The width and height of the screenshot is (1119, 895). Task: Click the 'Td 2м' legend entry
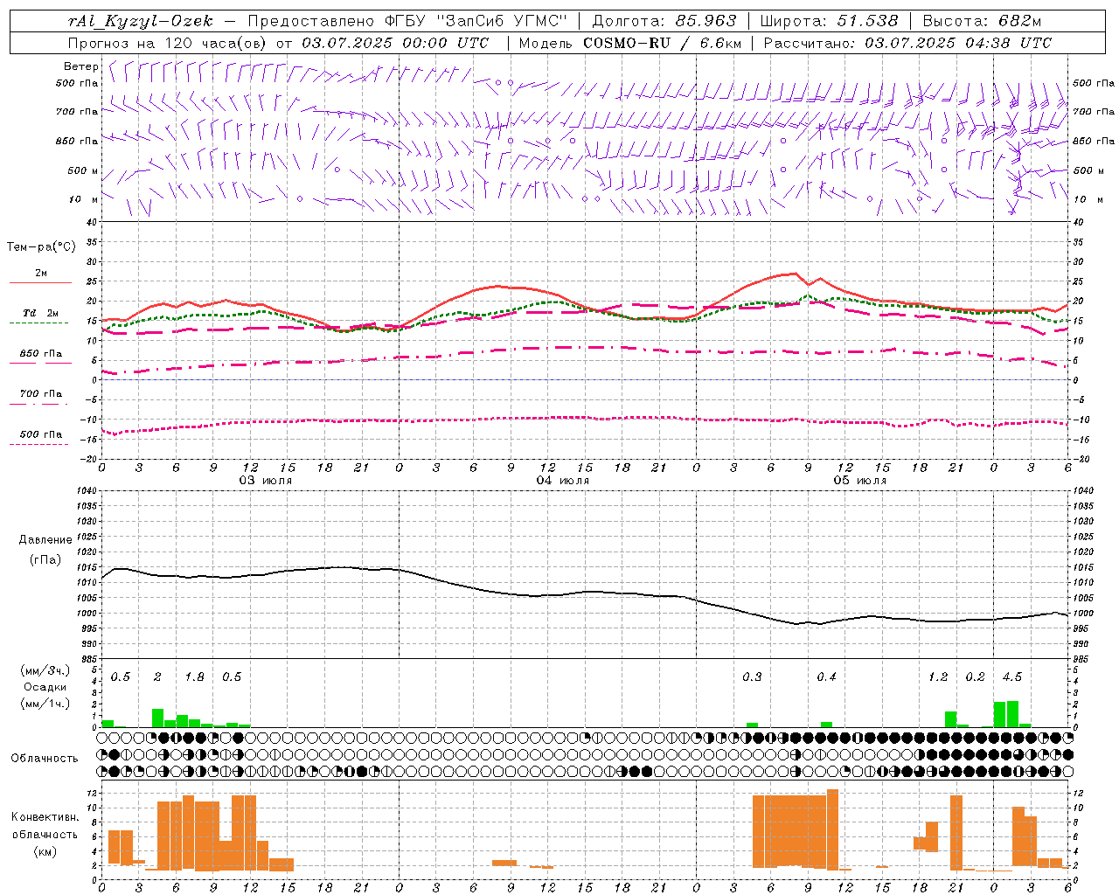(40, 313)
